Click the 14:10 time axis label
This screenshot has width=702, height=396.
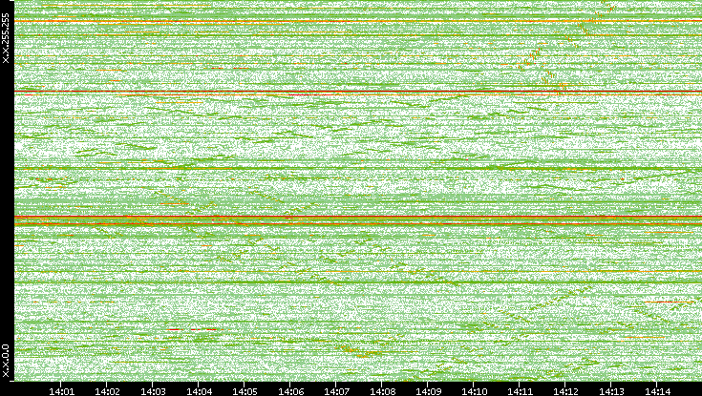click(x=474, y=391)
